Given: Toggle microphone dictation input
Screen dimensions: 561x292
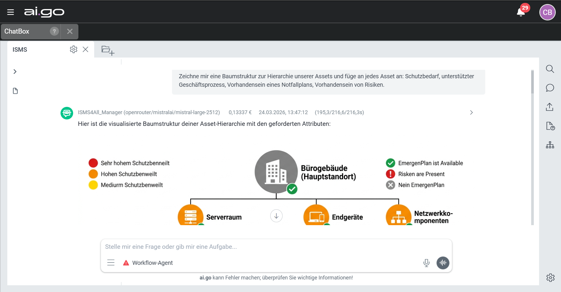Looking at the screenshot, I should coord(426,263).
